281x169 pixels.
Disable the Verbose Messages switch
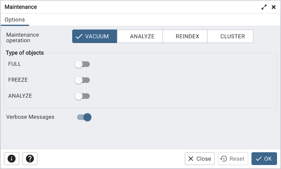coord(84,117)
